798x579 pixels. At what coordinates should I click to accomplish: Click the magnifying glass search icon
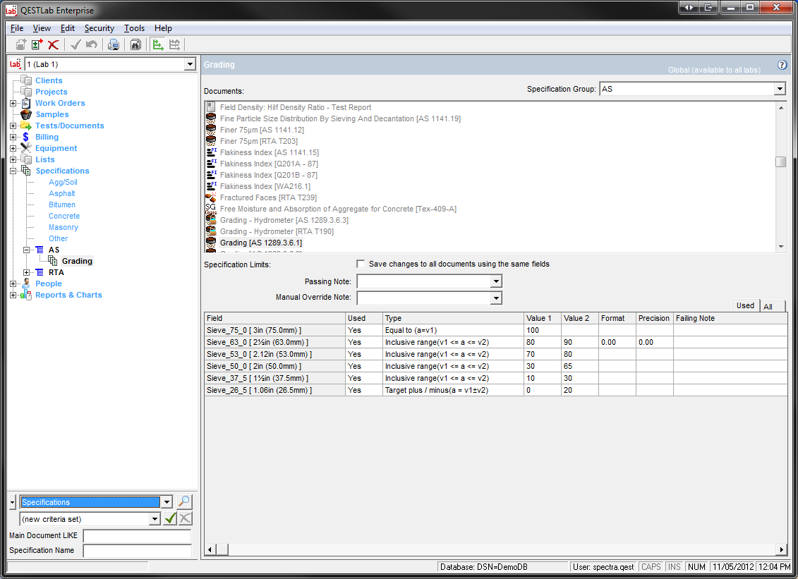click(184, 502)
